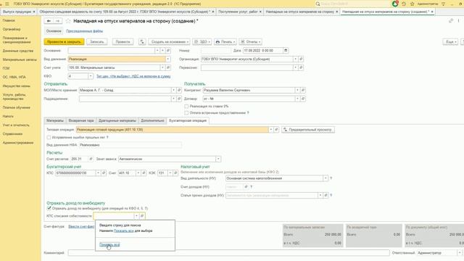Screen dimensions: 464x261
Task: Open Типовая операция record via open icon
Action: 276,130
